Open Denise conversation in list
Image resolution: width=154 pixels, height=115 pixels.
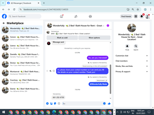pyautogui.click(x=22, y=64)
